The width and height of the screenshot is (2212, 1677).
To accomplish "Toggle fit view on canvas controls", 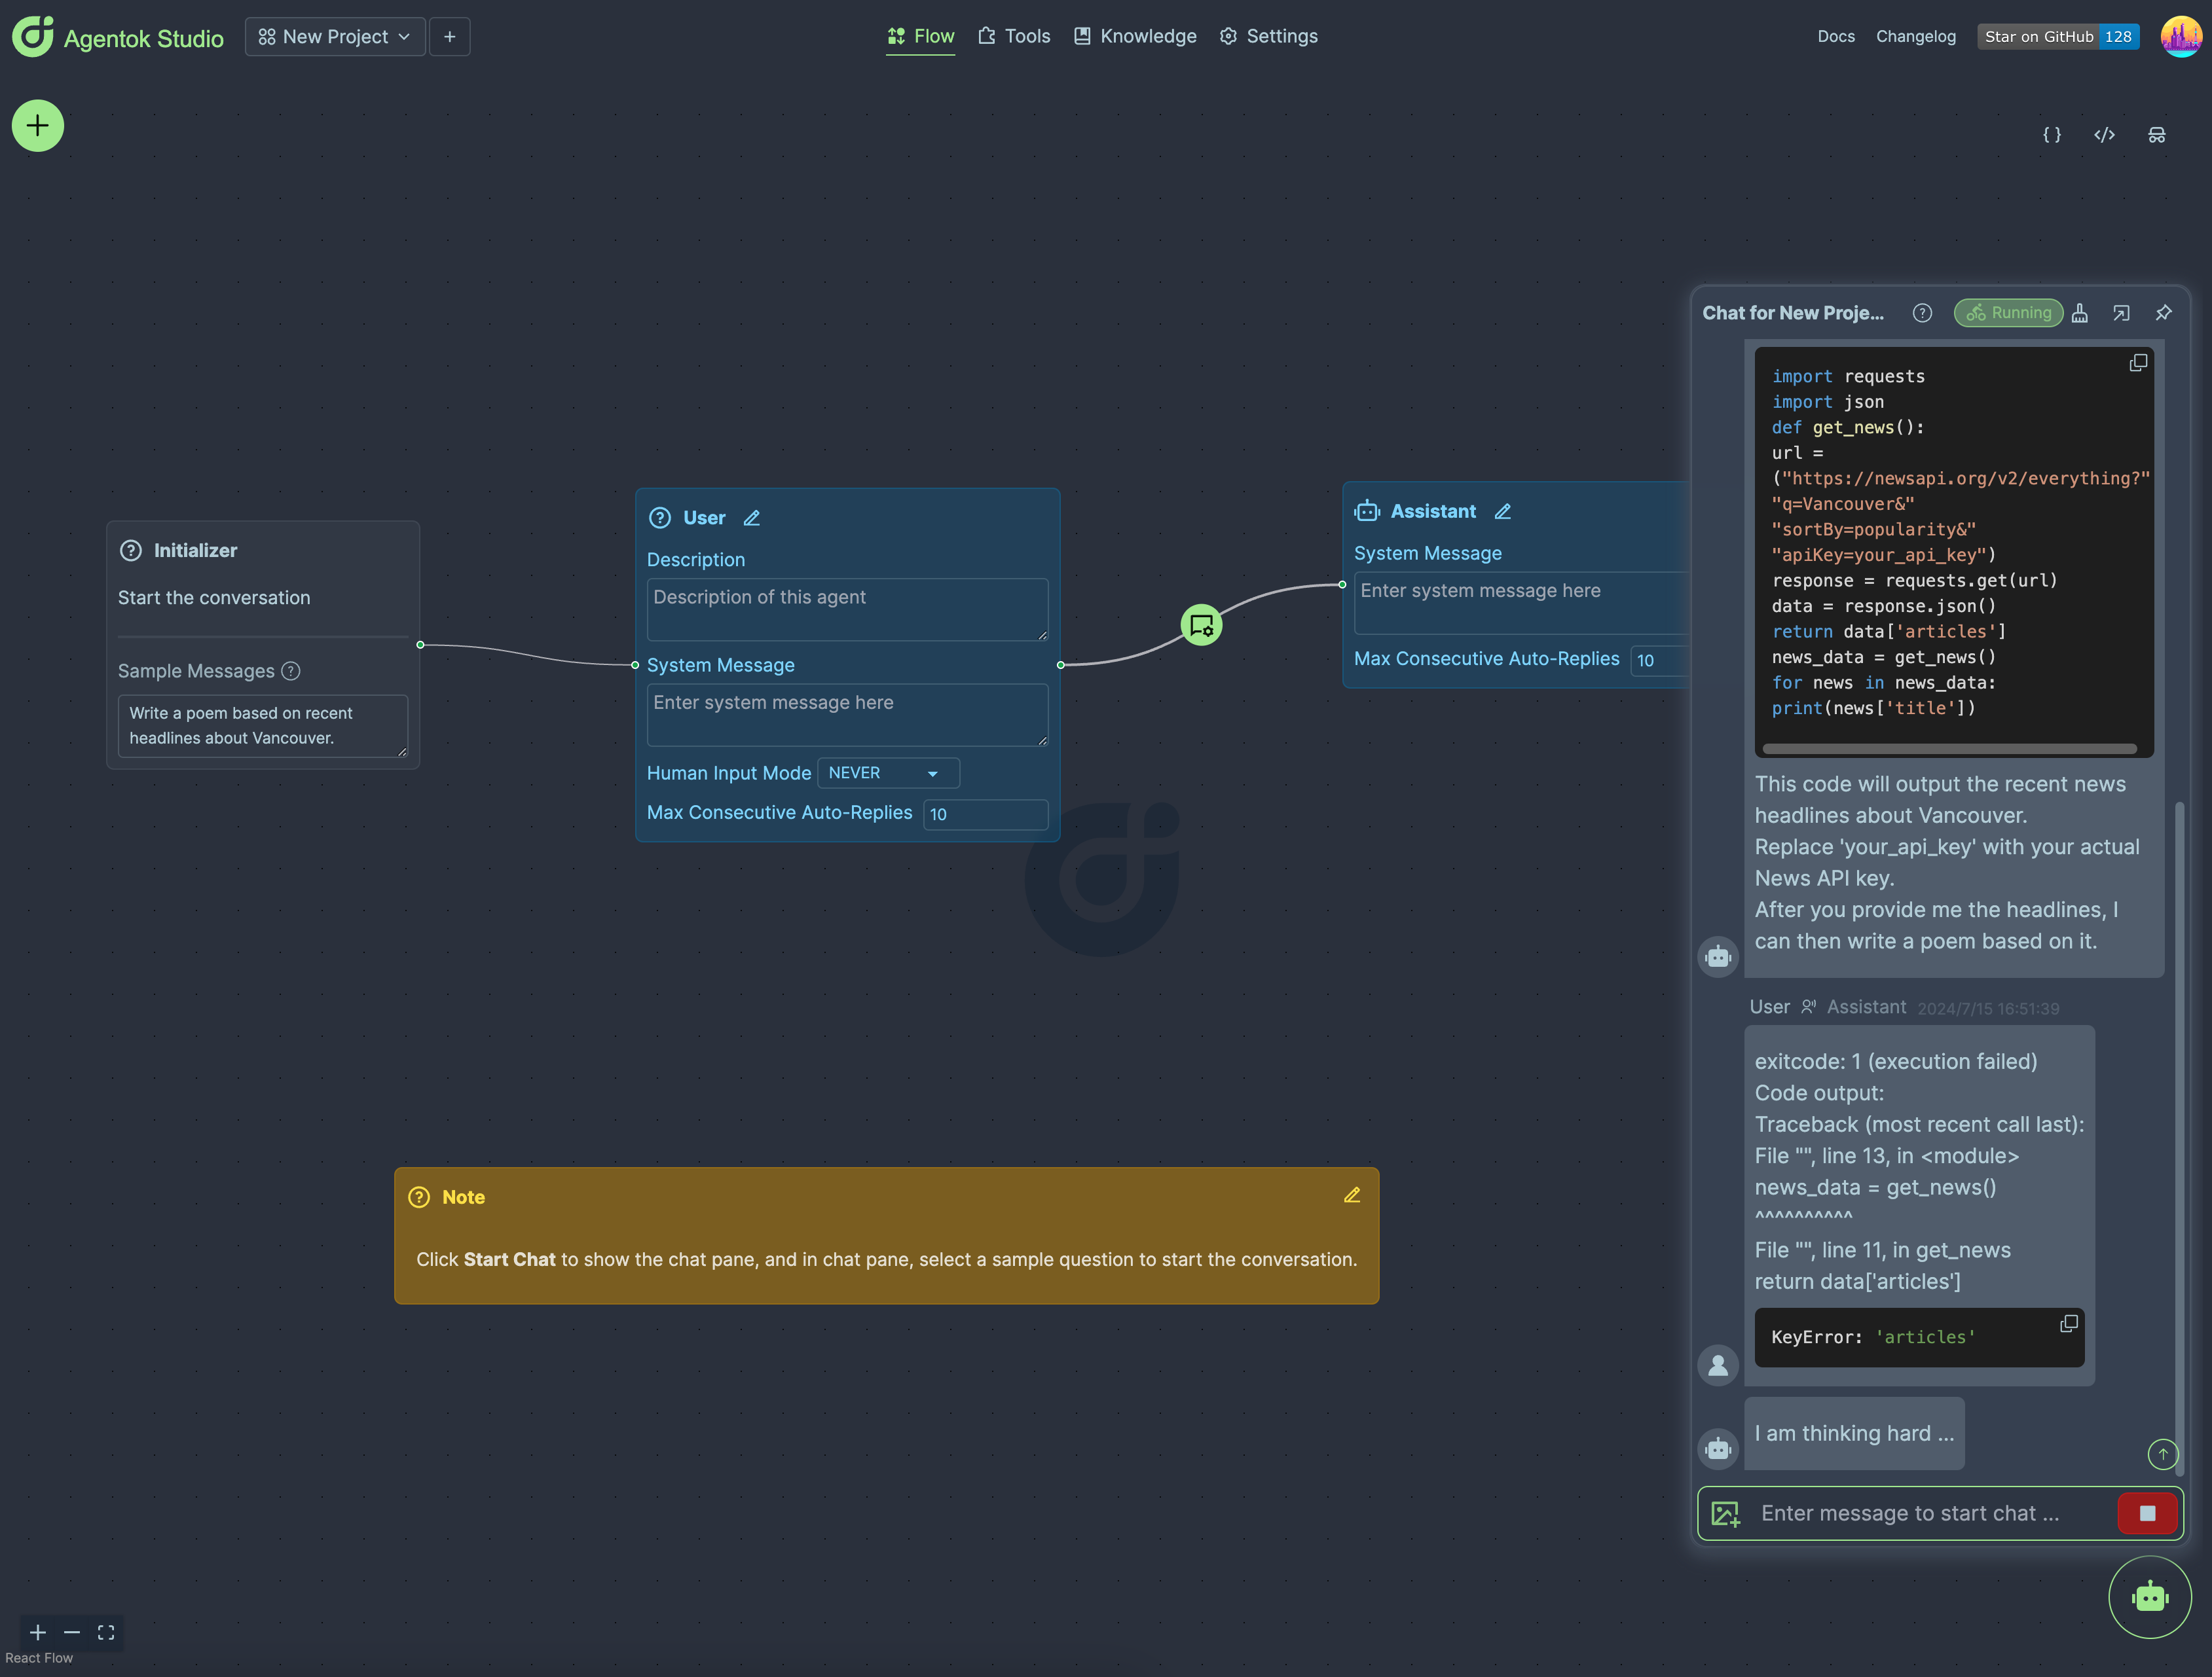I will pyautogui.click(x=106, y=1632).
